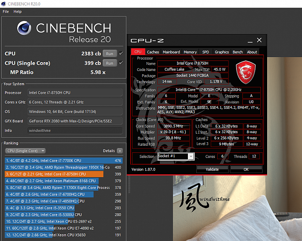Click the Core Speed value 3890.5 MHz

pyautogui.click(x=174, y=126)
